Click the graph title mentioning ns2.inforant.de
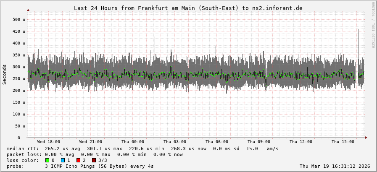Screen dimensions: 377x172 pyautogui.click(x=188, y=8)
